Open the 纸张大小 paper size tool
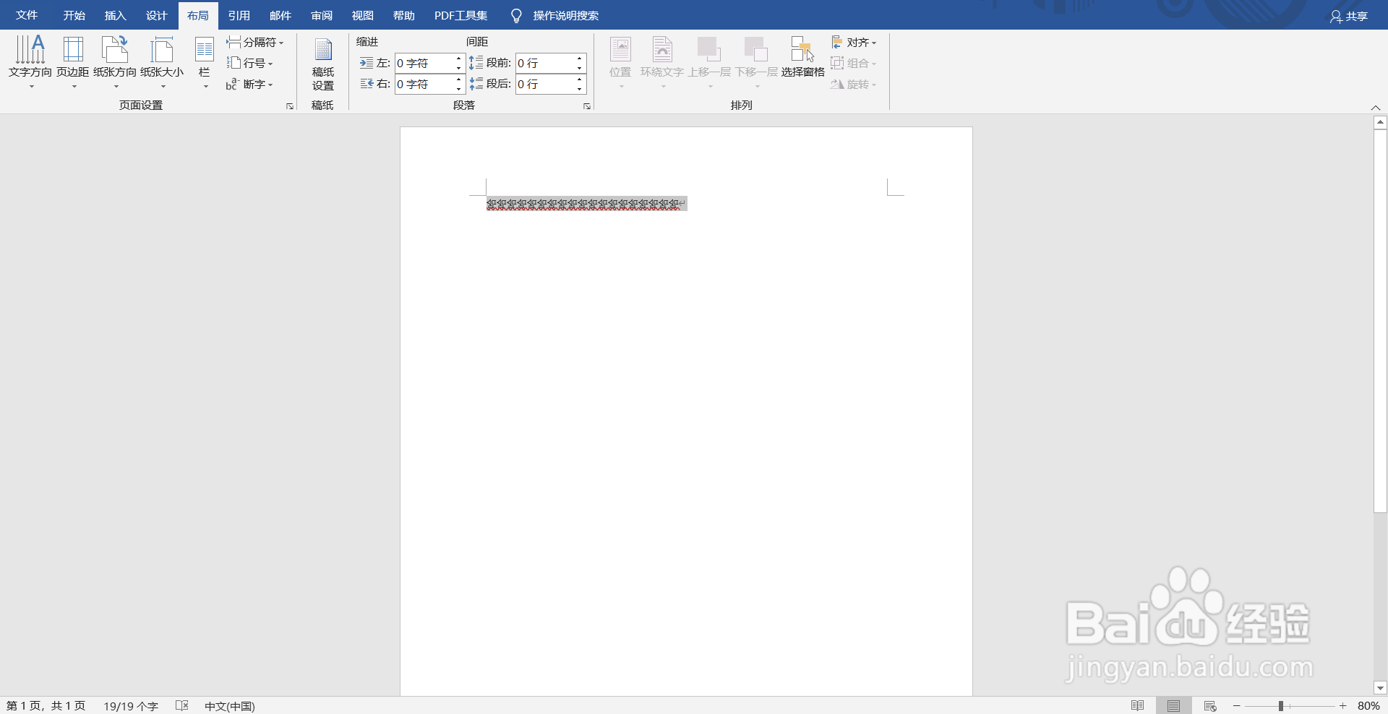Image resolution: width=1388 pixels, height=714 pixels. point(162,62)
